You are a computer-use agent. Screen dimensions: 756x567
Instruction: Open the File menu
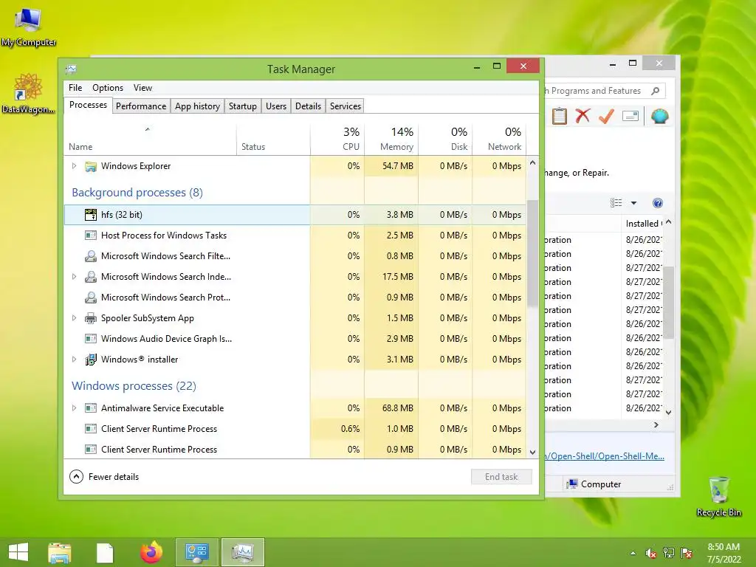click(x=75, y=88)
